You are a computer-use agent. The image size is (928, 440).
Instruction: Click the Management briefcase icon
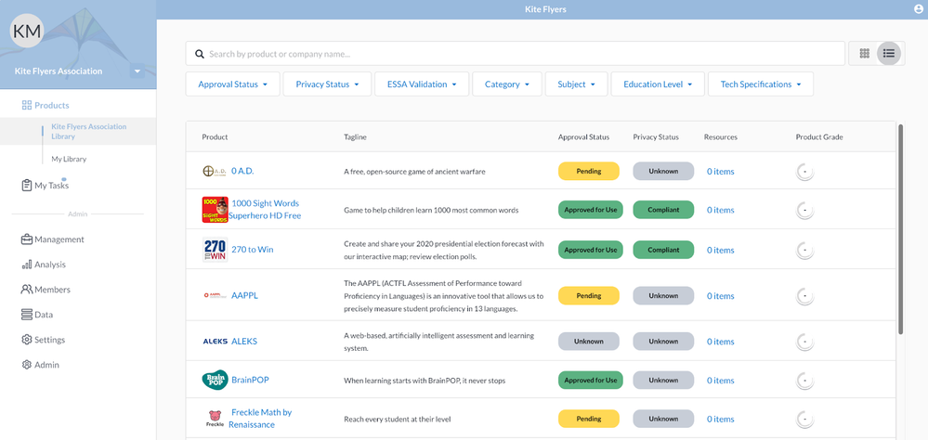pos(27,239)
